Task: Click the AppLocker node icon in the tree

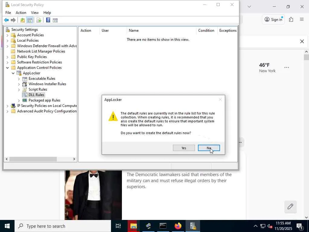Action: pyautogui.click(x=19, y=73)
